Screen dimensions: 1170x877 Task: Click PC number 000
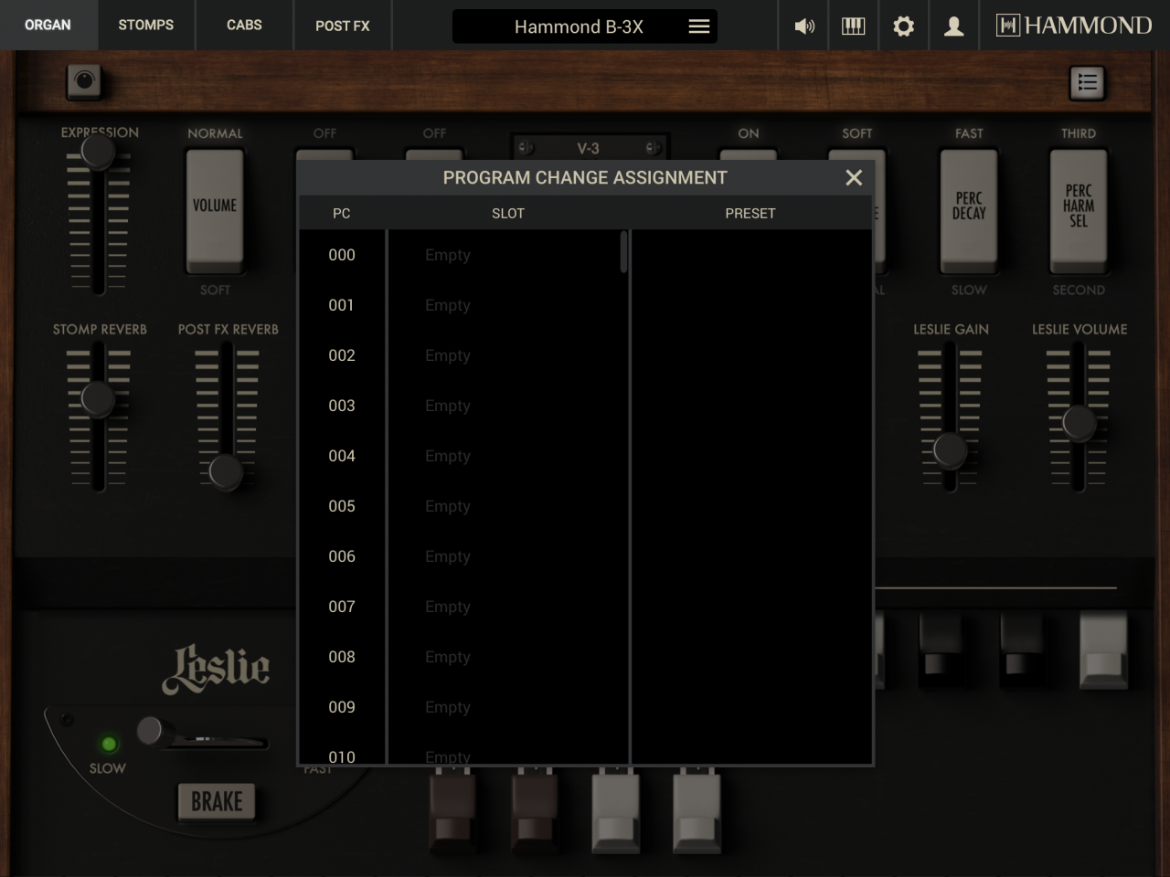pyautogui.click(x=342, y=255)
